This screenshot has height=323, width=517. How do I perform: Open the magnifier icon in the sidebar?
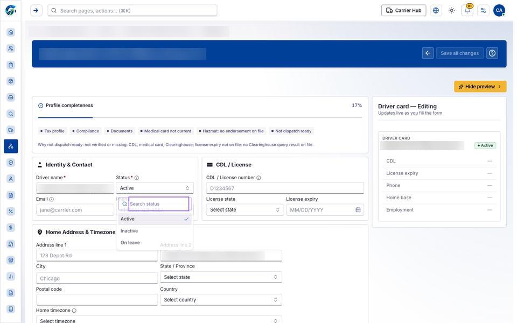click(x=11, y=114)
